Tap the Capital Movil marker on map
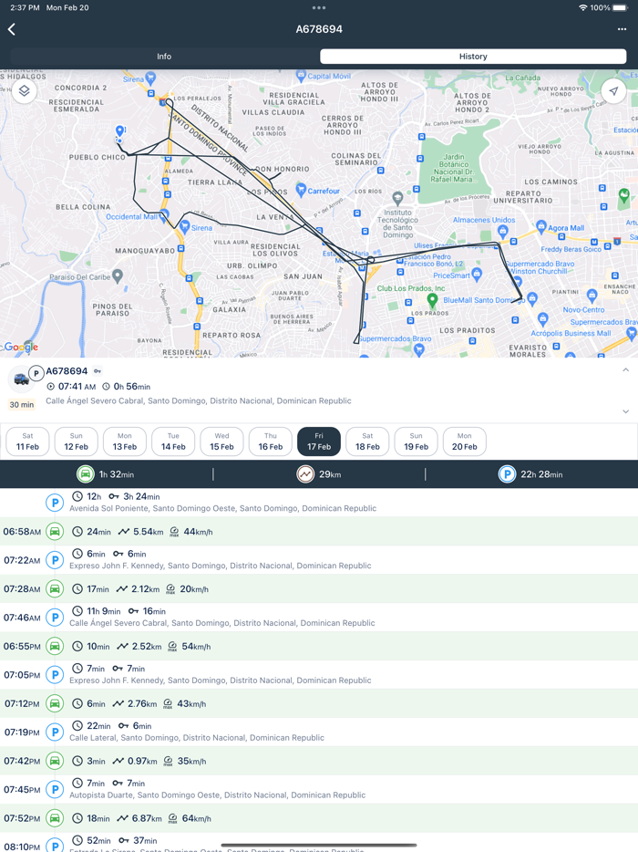The image size is (638, 852). (302, 76)
